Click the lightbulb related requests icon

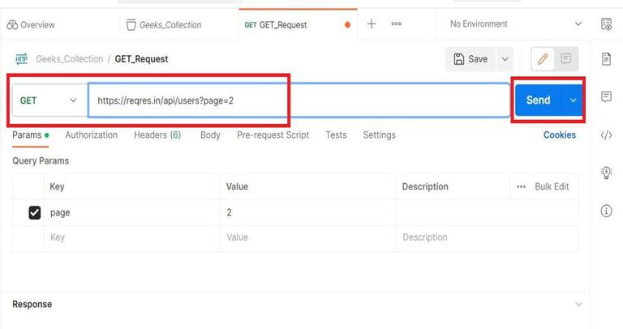606,173
